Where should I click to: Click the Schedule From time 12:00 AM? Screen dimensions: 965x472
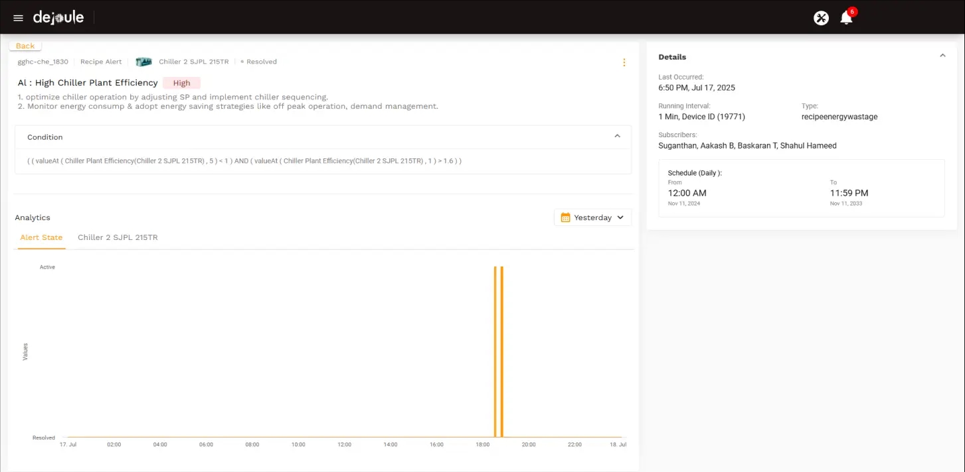(x=687, y=193)
